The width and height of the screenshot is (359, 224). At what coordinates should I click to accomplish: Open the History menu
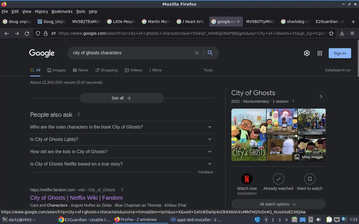tap(41, 11)
